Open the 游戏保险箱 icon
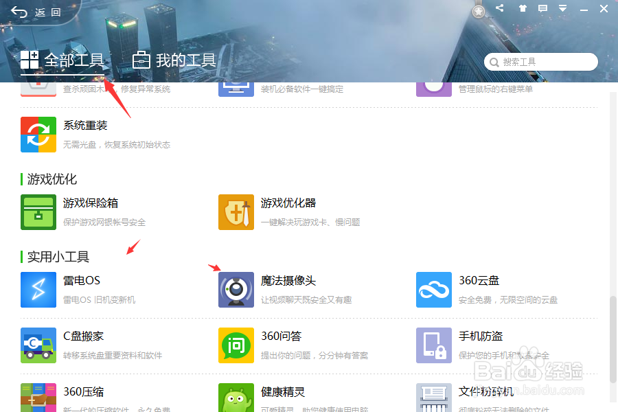 [x=38, y=212]
